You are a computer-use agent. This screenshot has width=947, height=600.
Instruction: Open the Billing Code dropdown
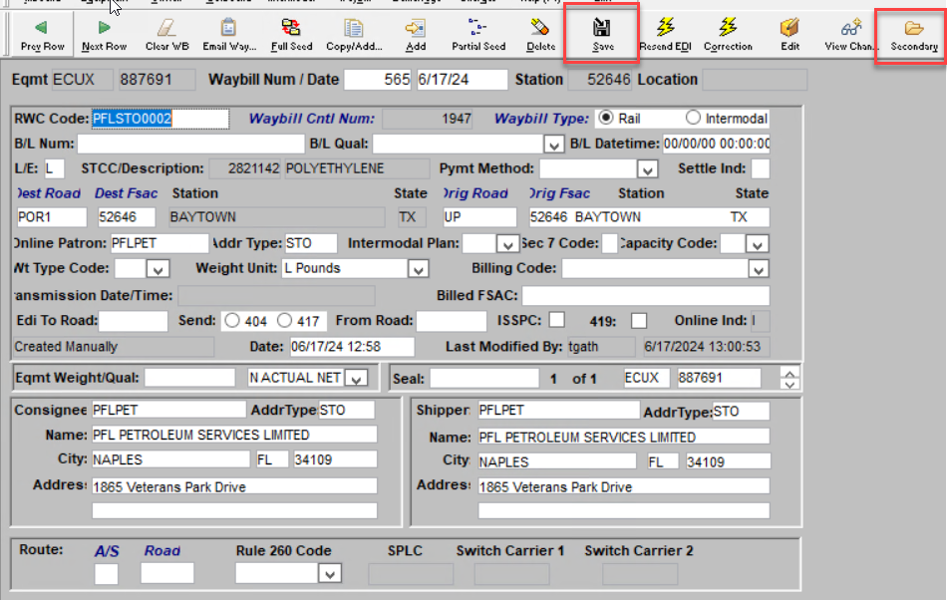pyautogui.click(x=759, y=269)
